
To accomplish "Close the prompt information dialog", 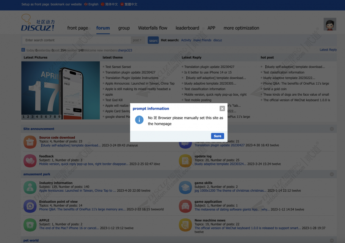I will [x=222, y=109].
